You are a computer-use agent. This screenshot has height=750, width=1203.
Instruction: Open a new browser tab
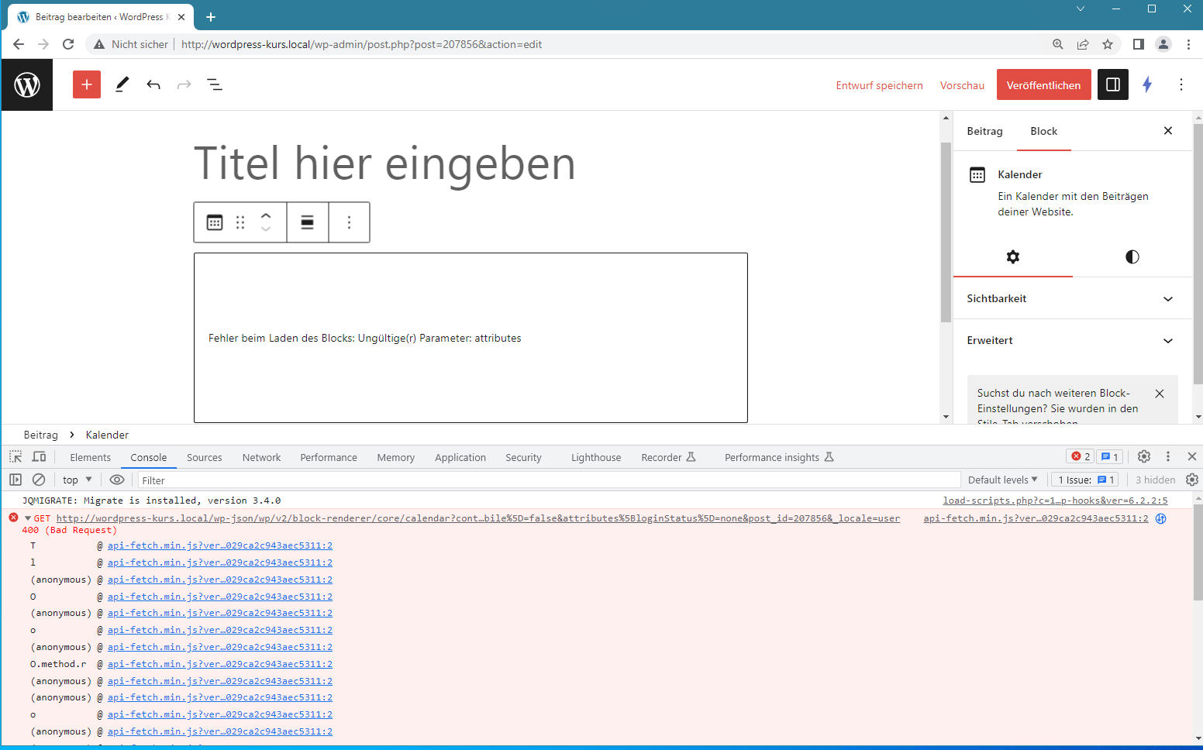pos(211,16)
